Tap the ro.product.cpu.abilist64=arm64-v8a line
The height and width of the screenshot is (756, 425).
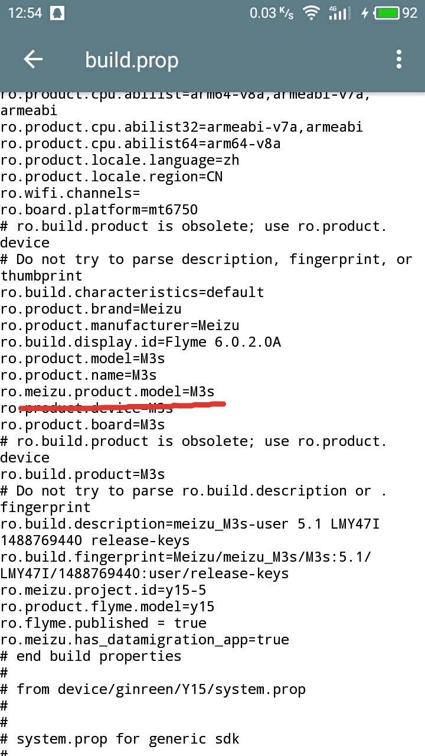click(x=140, y=144)
